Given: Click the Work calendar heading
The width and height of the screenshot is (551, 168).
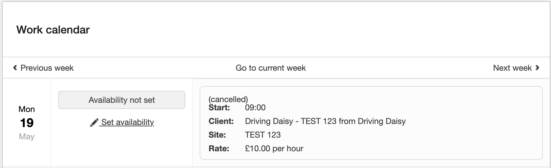Looking at the screenshot, I should (53, 30).
